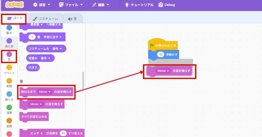Click the 音 tab speaker icon
The image size is (262, 137).
[x=70, y=19]
